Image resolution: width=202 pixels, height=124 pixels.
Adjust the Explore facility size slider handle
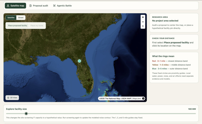[x=26, y=113]
